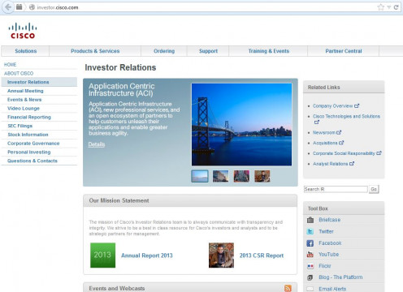Click external-link icon beside Acquisitions

tap(341, 143)
